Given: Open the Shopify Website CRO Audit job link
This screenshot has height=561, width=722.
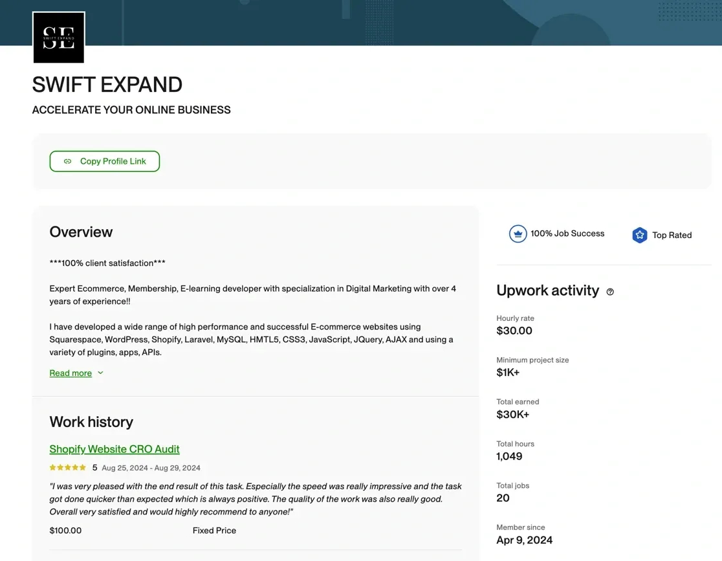Looking at the screenshot, I should (x=115, y=449).
